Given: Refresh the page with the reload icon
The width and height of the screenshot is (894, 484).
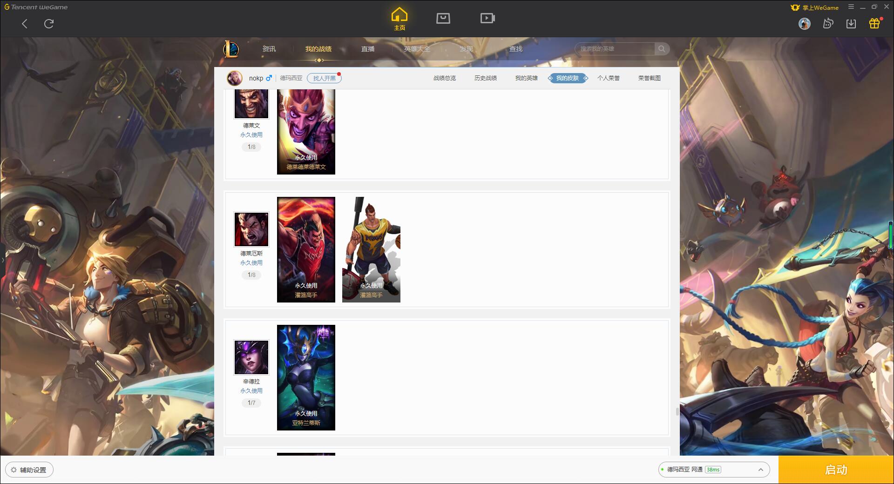Looking at the screenshot, I should coord(49,24).
